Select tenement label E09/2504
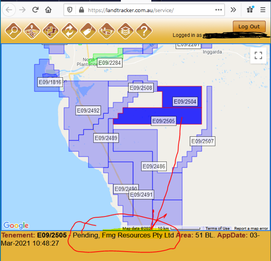This screenshot has height=261, width=271. click(x=185, y=102)
